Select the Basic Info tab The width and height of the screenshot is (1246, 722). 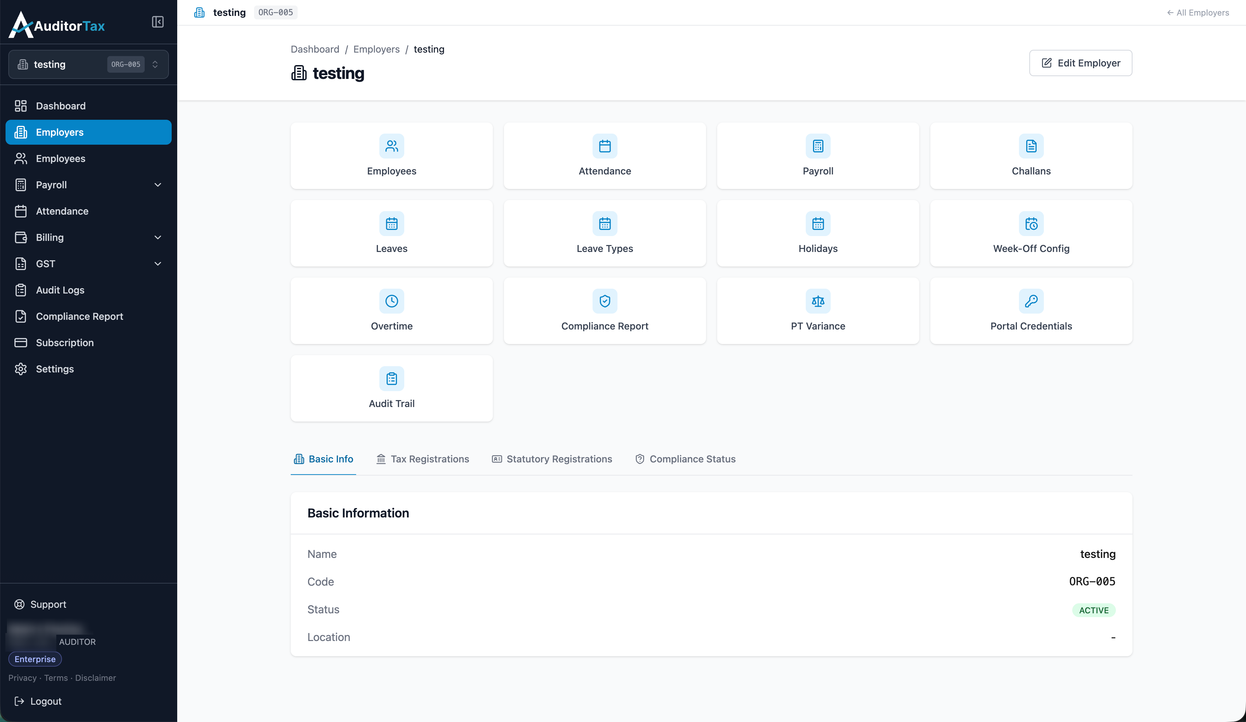click(323, 459)
